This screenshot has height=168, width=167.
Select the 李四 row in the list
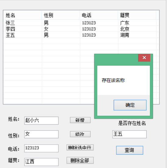tap(80, 29)
